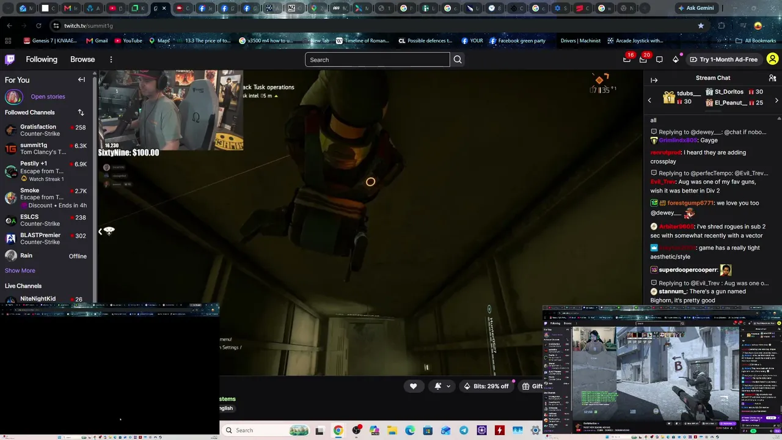Viewport: 782px width, 440px height.
Task: Collapse the For You sidebar
Action: click(81, 79)
